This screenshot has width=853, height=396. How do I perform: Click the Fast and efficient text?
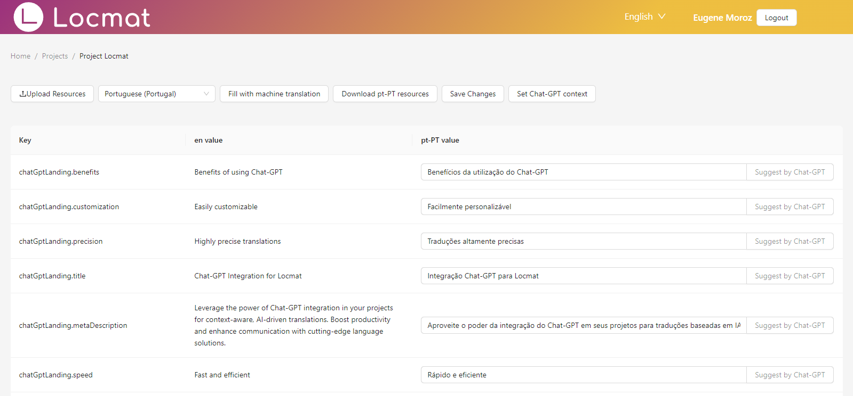(222, 375)
